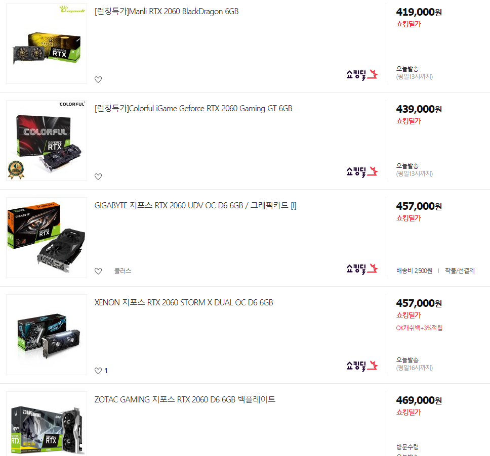The width and height of the screenshot is (490, 456).
Task: Click 쇼킹딜 badge on GIGABYTE listing
Action: click(x=362, y=269)
